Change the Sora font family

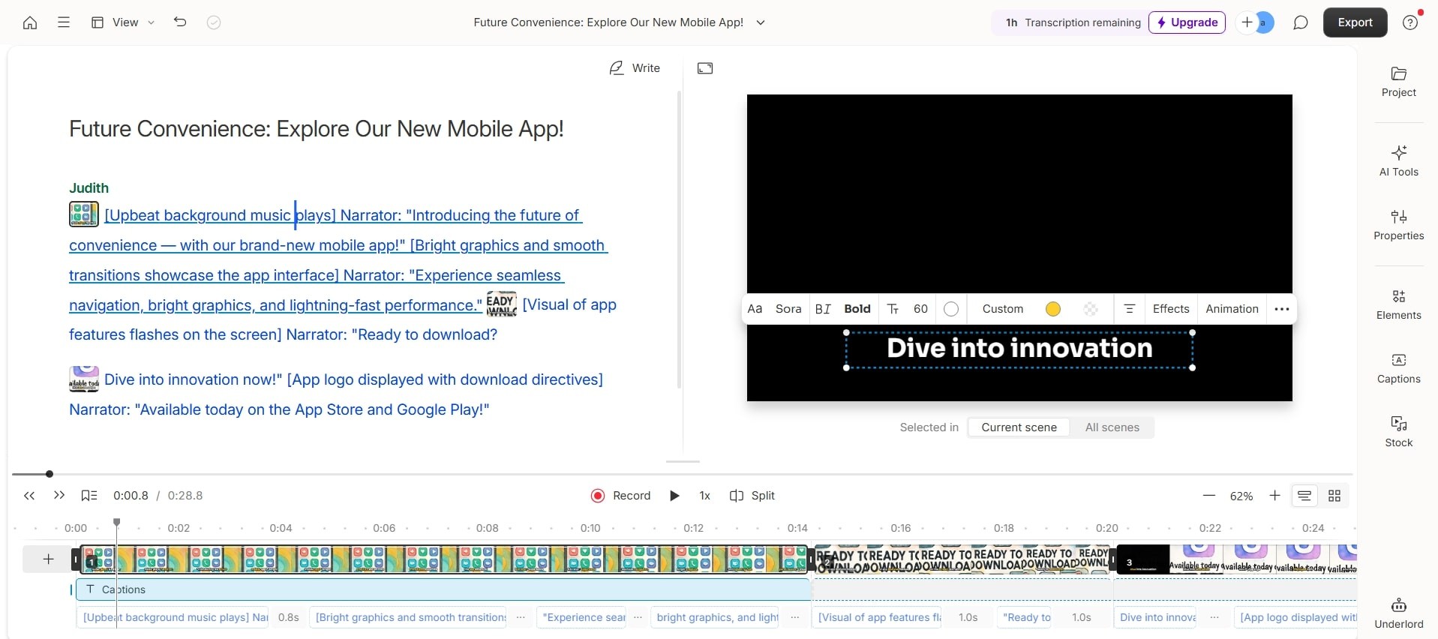point(788,309)
